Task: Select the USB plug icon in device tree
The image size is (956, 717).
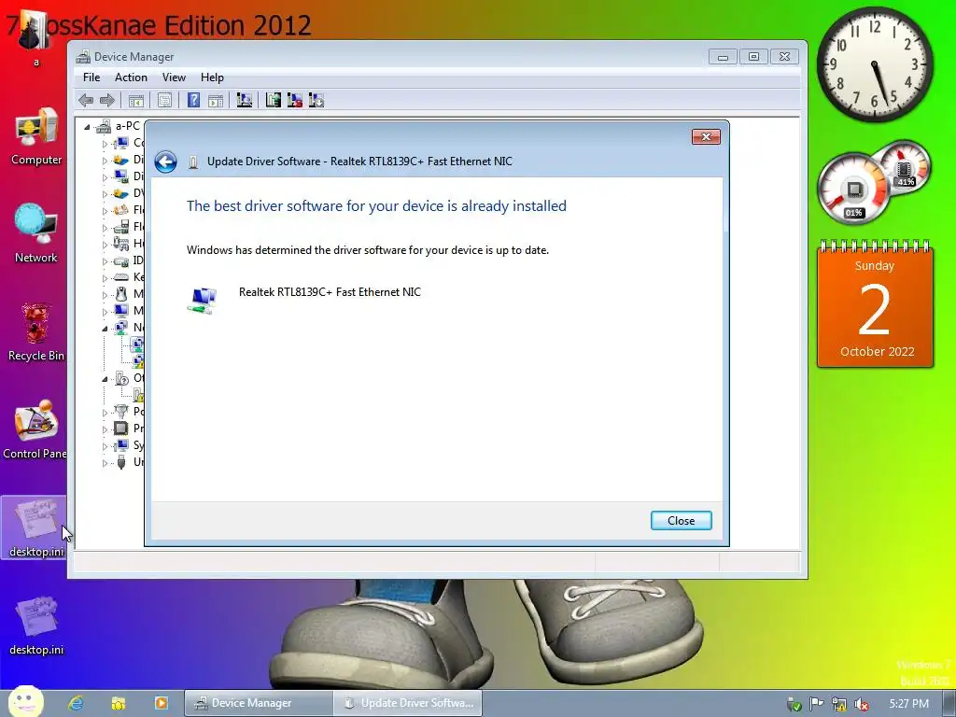Action: pos(121,461)
